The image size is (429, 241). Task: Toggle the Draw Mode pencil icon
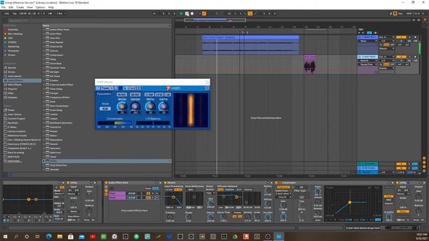[391, 13]
